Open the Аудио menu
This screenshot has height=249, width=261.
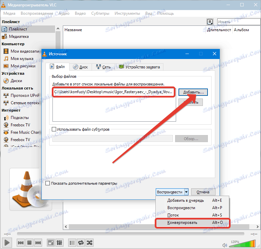(64, 13)
